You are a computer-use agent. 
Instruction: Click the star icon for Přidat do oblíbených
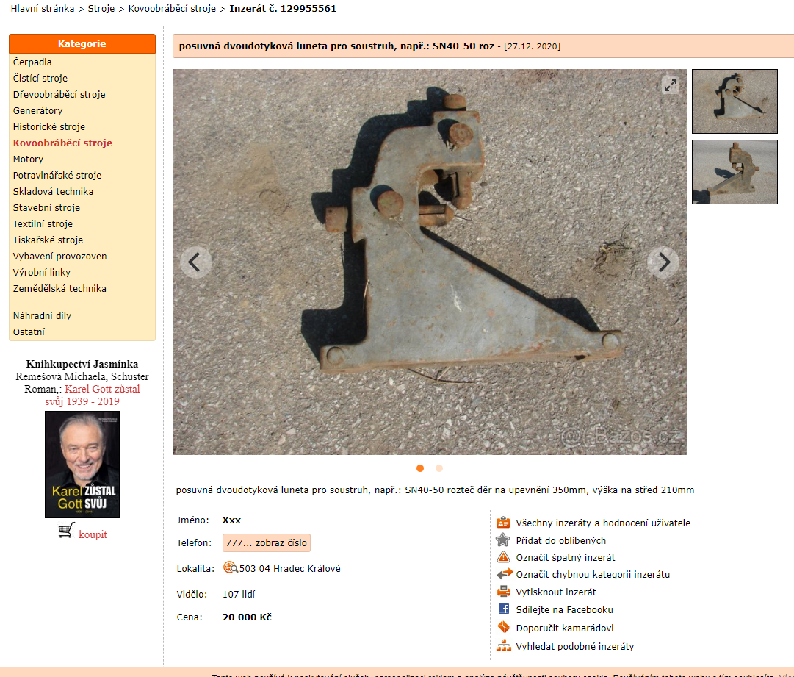click(503, 540)
